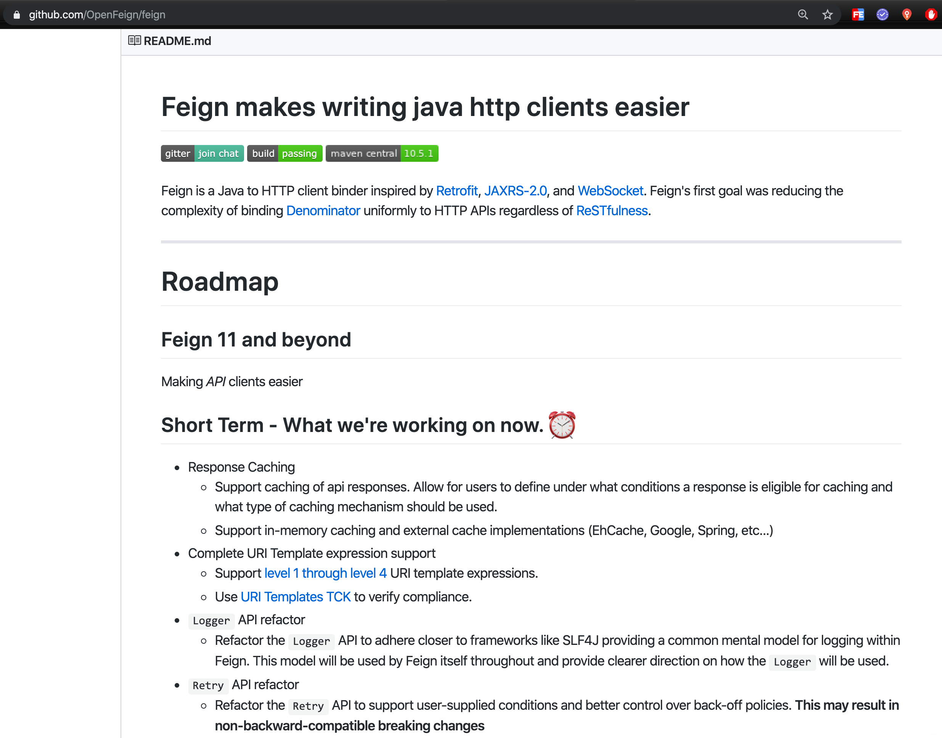Open the Denominator link
This screenshot has width=942, height=738.
pyautogui.click(x=323, y=210)
